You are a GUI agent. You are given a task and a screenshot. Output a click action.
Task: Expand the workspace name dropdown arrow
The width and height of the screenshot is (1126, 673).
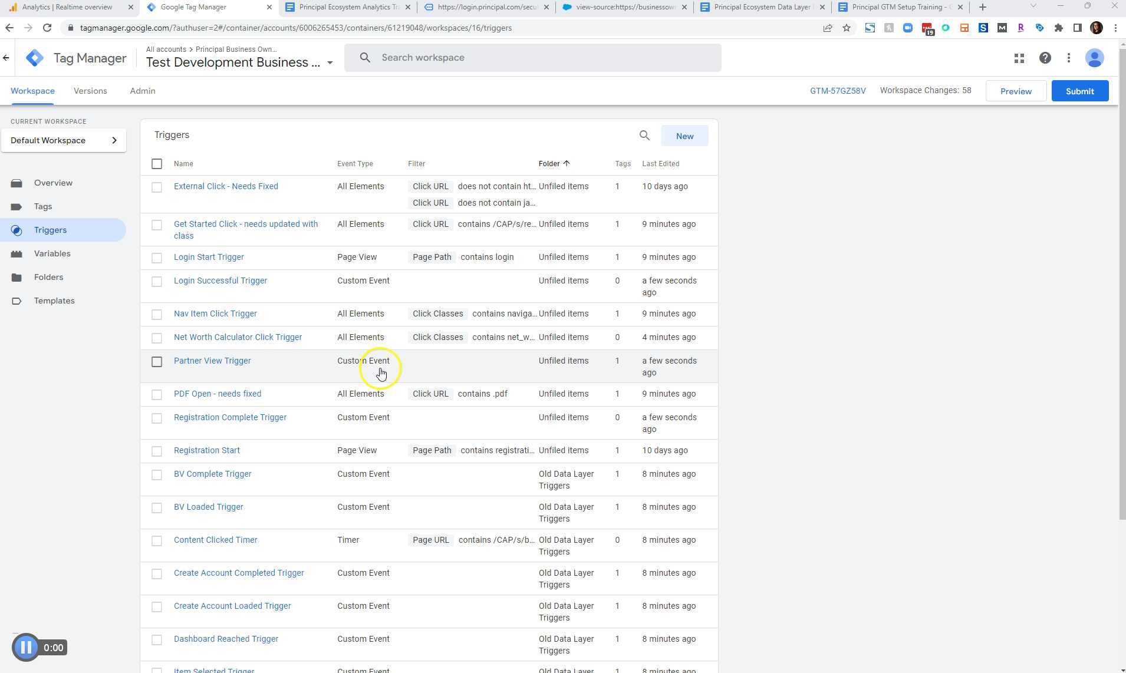tap(330, 62)
